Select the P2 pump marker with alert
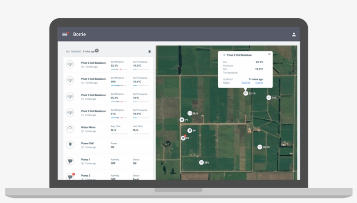The image size is (357, 203). [183, 138]
